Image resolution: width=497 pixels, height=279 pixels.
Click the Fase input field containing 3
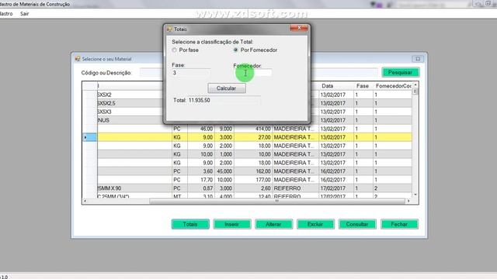point(191,73)
